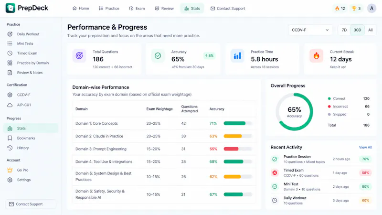
Task: Go to the Home tab
Action: [81, 8]
